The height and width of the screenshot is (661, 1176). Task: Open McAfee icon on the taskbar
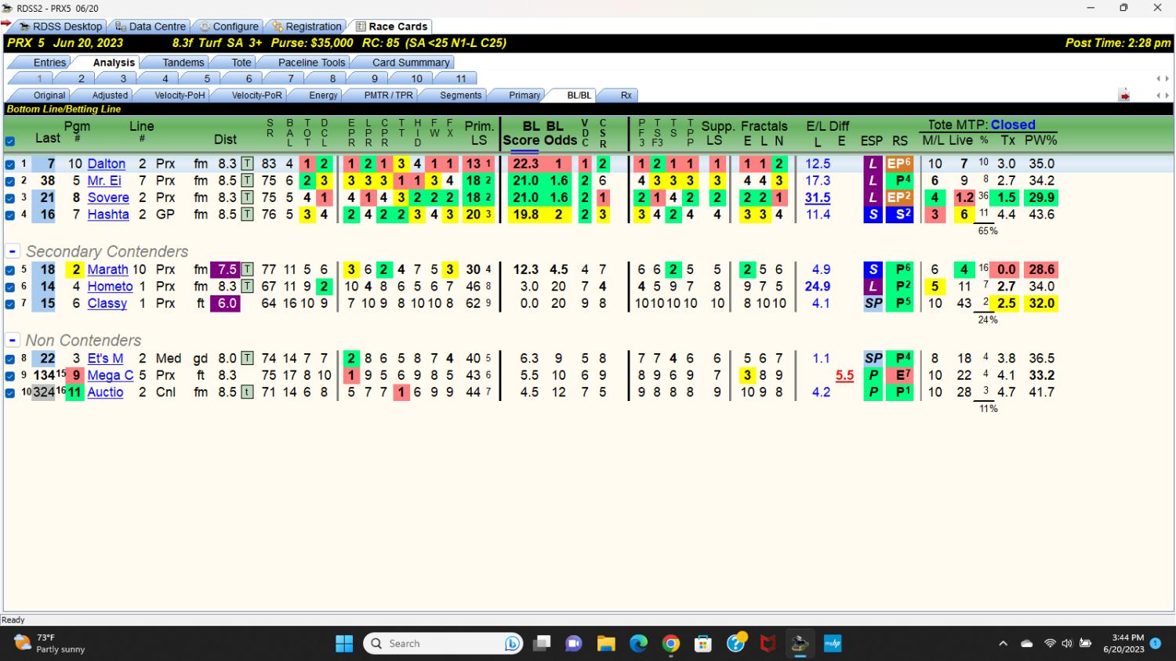click(768, 644)
